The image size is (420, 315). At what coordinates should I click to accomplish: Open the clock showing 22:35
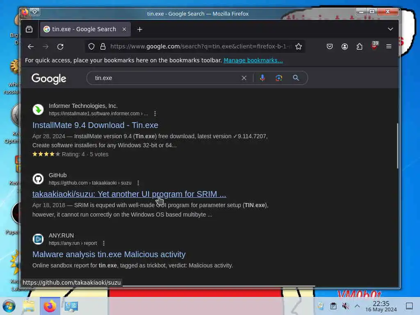pyautogui.click(x=381, y=306)
